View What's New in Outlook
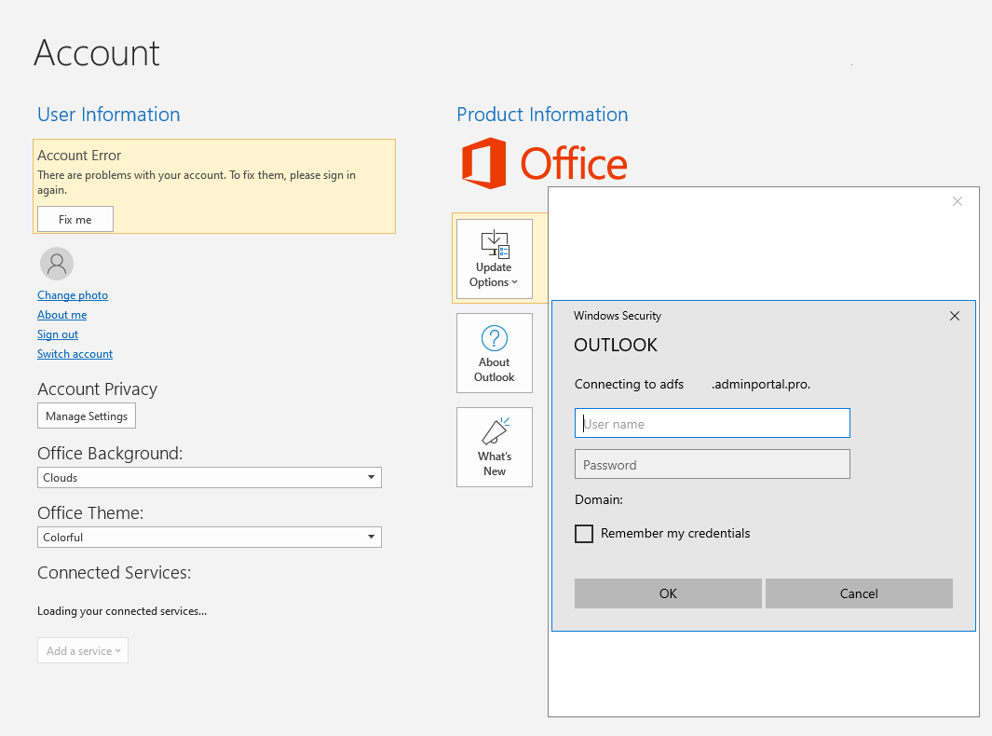Screen dimensions: 992x736 coord(494,447)
